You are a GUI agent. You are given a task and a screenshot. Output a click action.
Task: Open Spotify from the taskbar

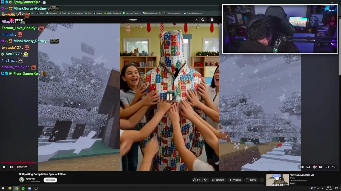tap(23, 188)
